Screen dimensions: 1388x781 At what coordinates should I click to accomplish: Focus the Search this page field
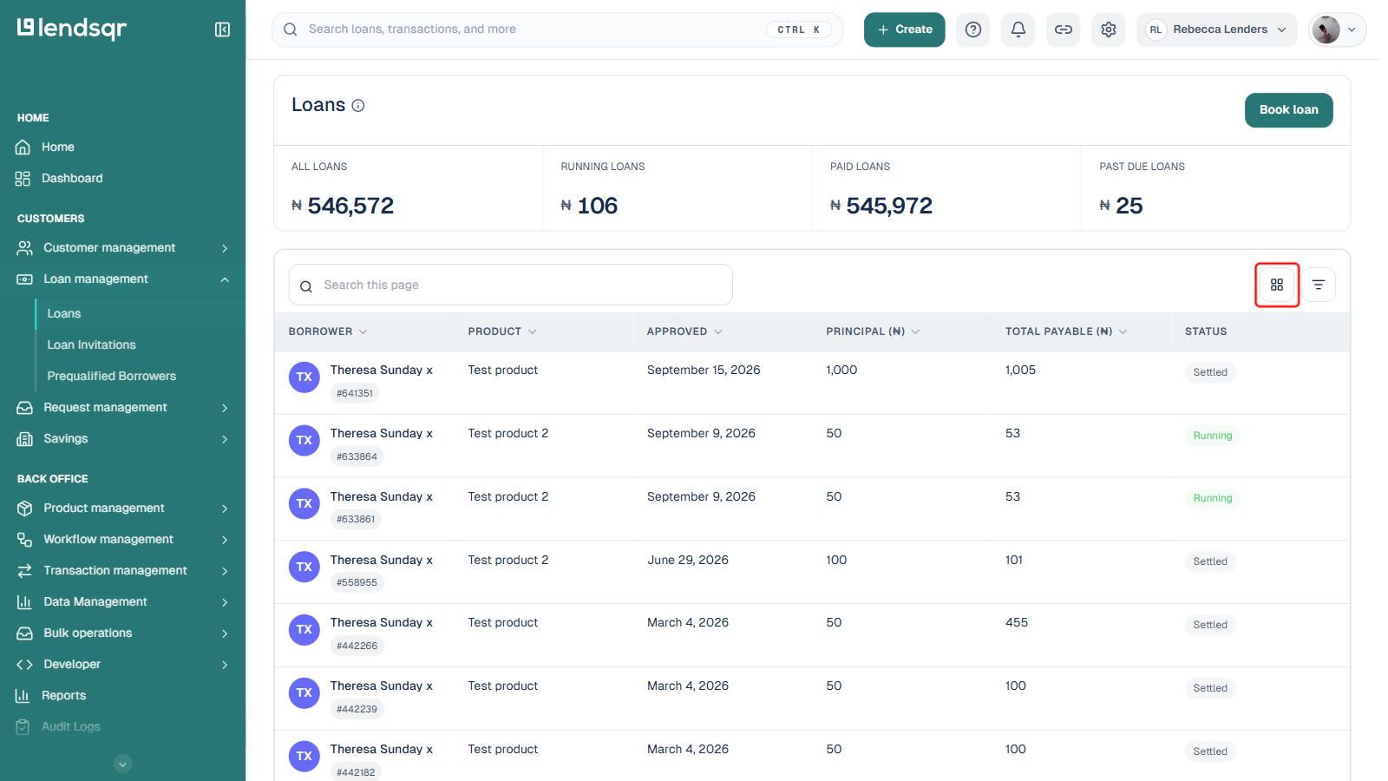511,285
